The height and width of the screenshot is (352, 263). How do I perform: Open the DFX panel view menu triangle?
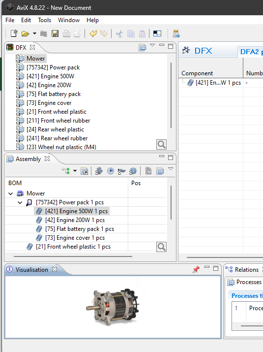pos(152,45)
